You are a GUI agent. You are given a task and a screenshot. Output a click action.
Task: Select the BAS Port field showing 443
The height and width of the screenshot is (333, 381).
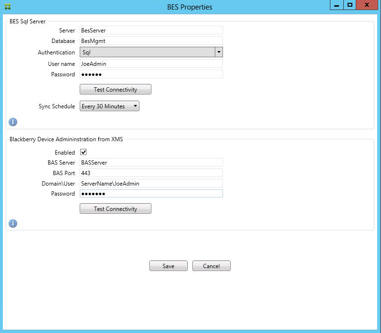coord(151,173)
